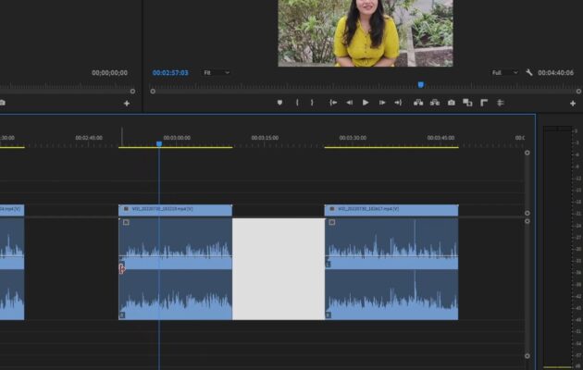Click the Add Marker icon in Program Monitor

pyautogui.click(x=279, y=103)
